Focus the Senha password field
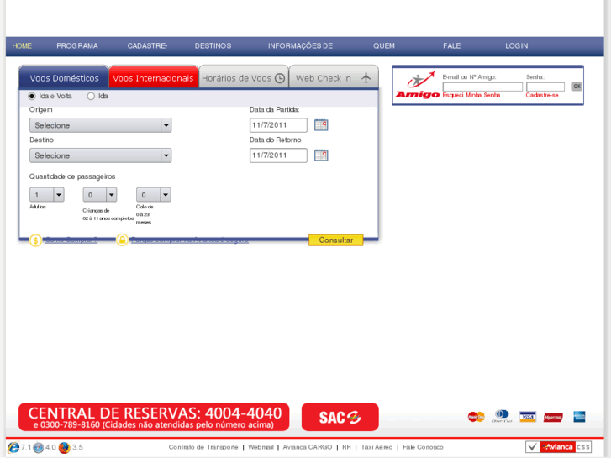Screen dimensions: 611x458 point(545,87)
